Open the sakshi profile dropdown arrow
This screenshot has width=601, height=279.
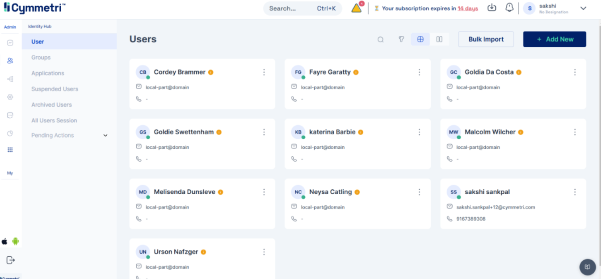(x=583, y=8)
